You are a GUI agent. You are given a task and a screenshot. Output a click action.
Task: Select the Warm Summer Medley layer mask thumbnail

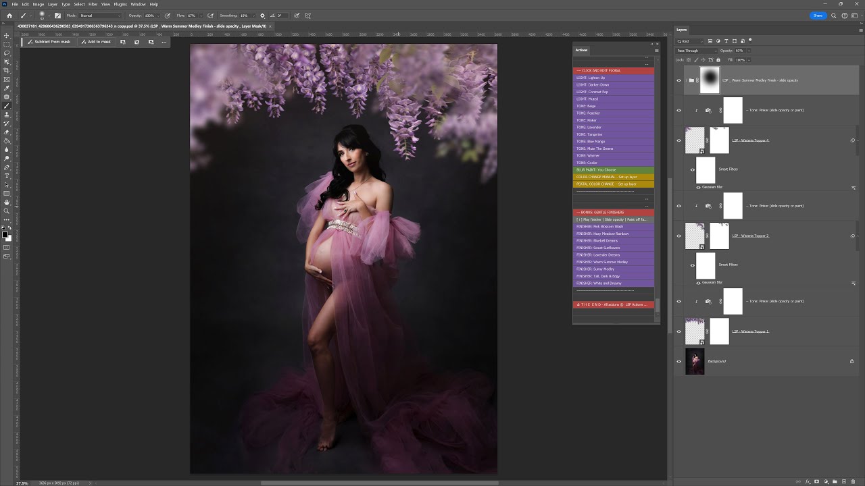[x=710, y=80]
